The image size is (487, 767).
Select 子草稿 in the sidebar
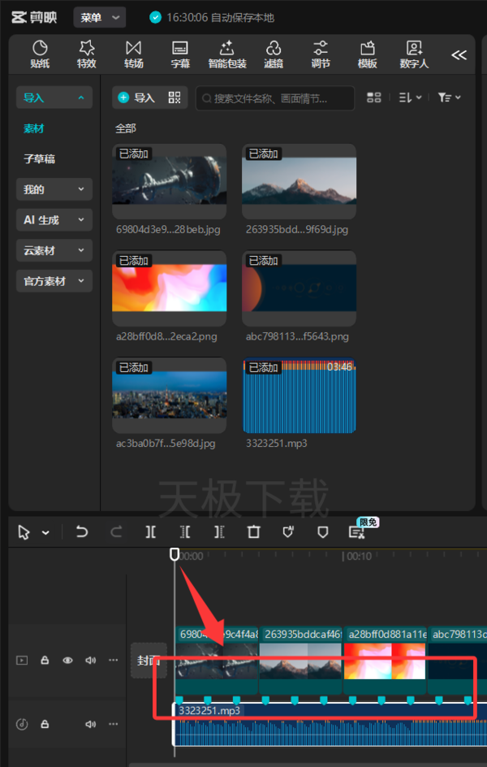tap(40, 159)
